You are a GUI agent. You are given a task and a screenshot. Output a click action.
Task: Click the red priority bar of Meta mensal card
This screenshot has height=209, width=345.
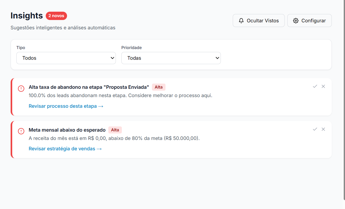click(x=12, y=139)
